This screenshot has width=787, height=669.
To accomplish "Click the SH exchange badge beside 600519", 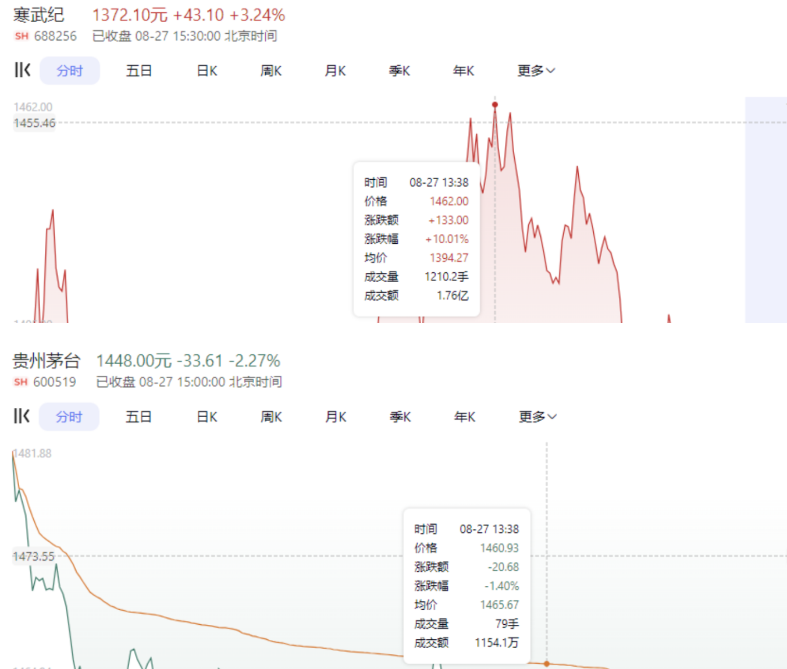I will click(21, 382).
